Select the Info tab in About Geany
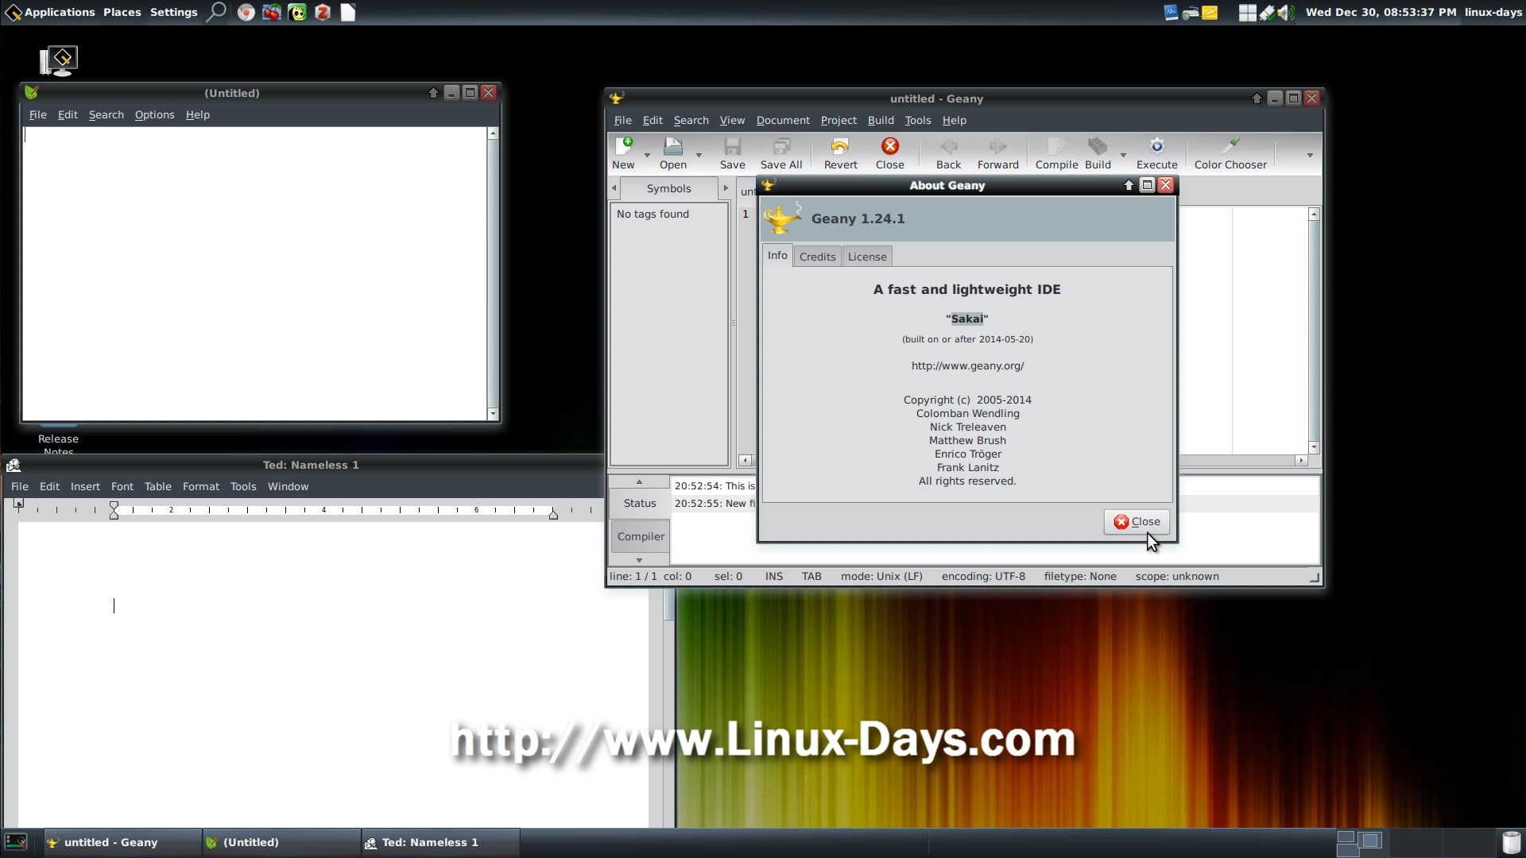This screenshot has height=858, width=1526. 777,255
